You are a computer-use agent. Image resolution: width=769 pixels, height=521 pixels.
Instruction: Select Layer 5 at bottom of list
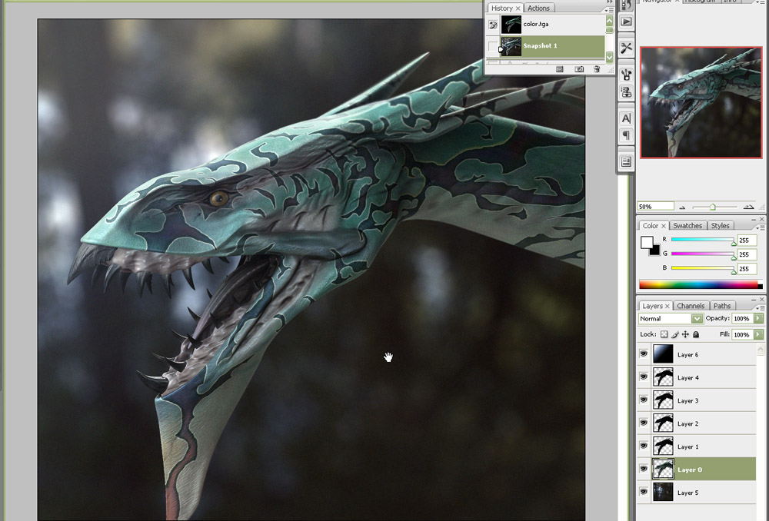tap(704, 493)
